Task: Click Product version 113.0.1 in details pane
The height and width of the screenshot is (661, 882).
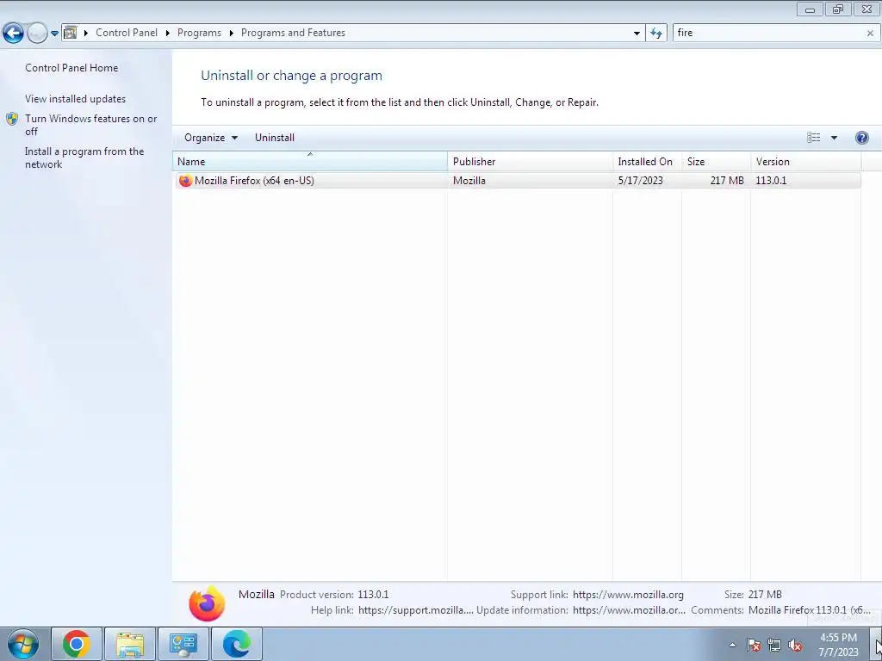Action: tap(373, 595)
